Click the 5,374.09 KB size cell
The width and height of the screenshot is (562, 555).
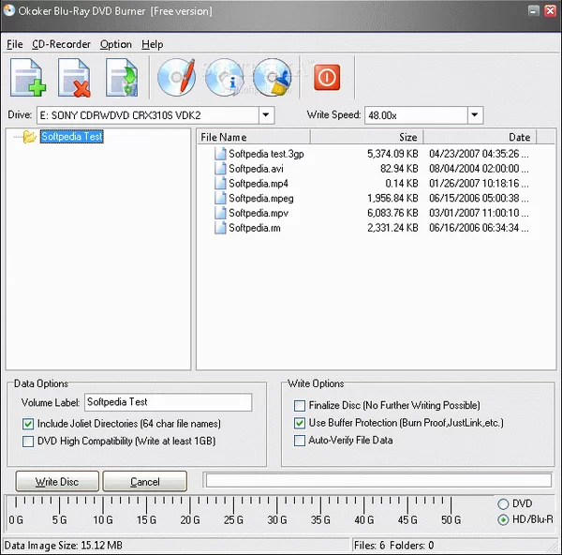click(392, 154)
